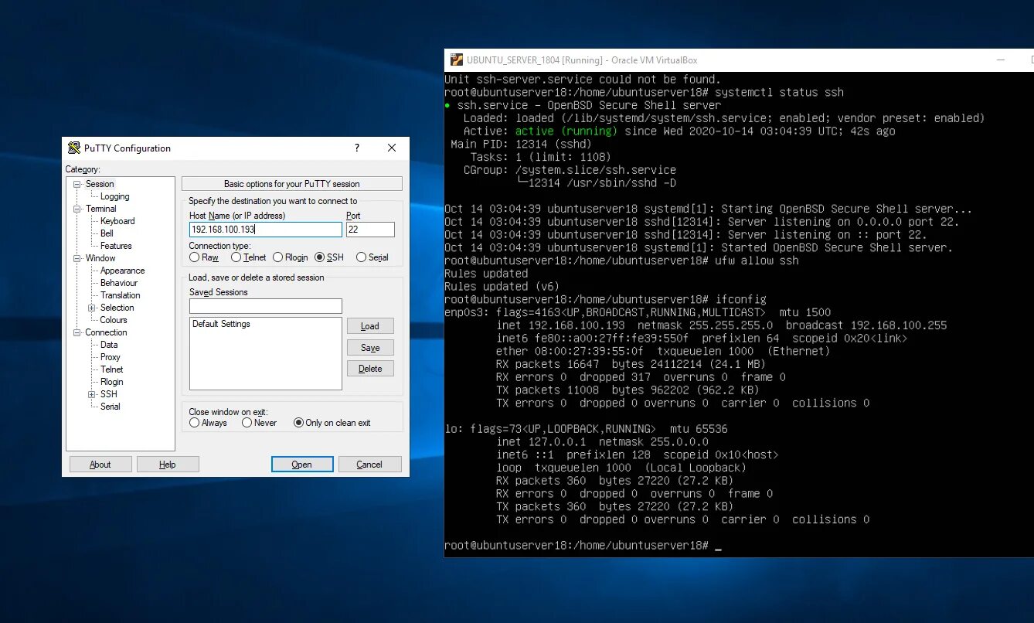Open the Bell category
This screenshot has width=1034, height=623.
(107, 233)
